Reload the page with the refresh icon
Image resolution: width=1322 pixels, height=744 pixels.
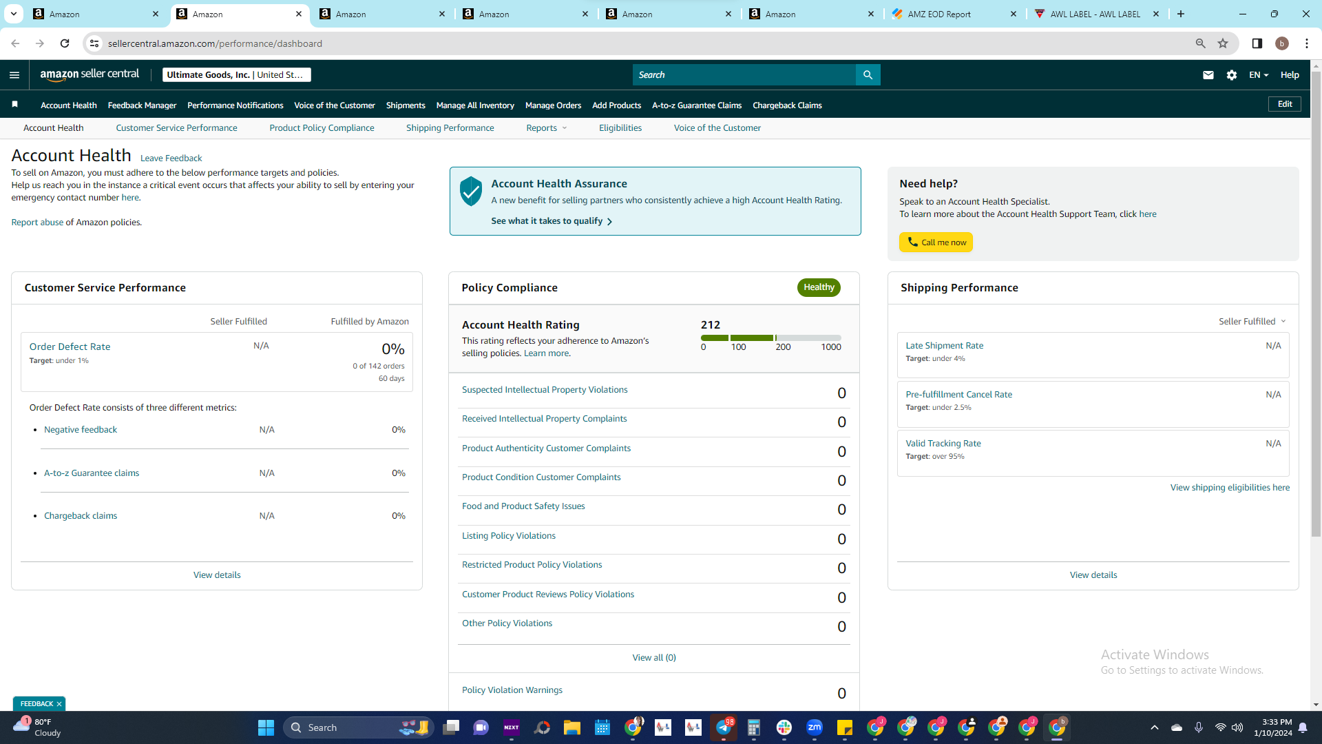65,43
